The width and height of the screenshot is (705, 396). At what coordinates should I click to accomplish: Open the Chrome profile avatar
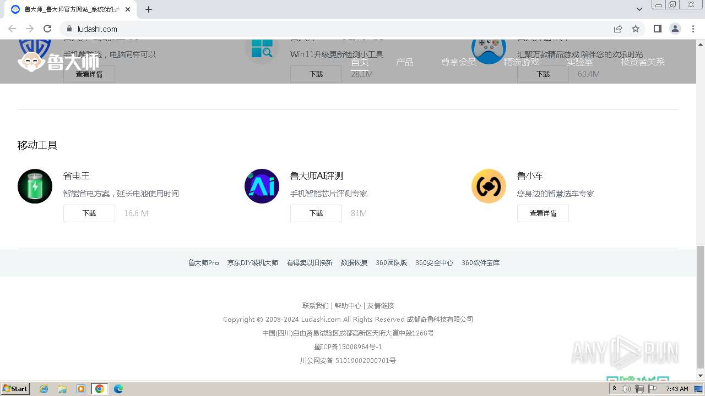[675, 29]
